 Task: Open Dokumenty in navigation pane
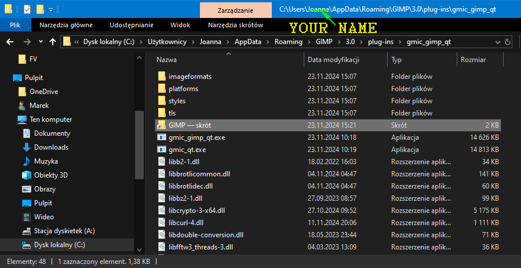pos(52,133)
